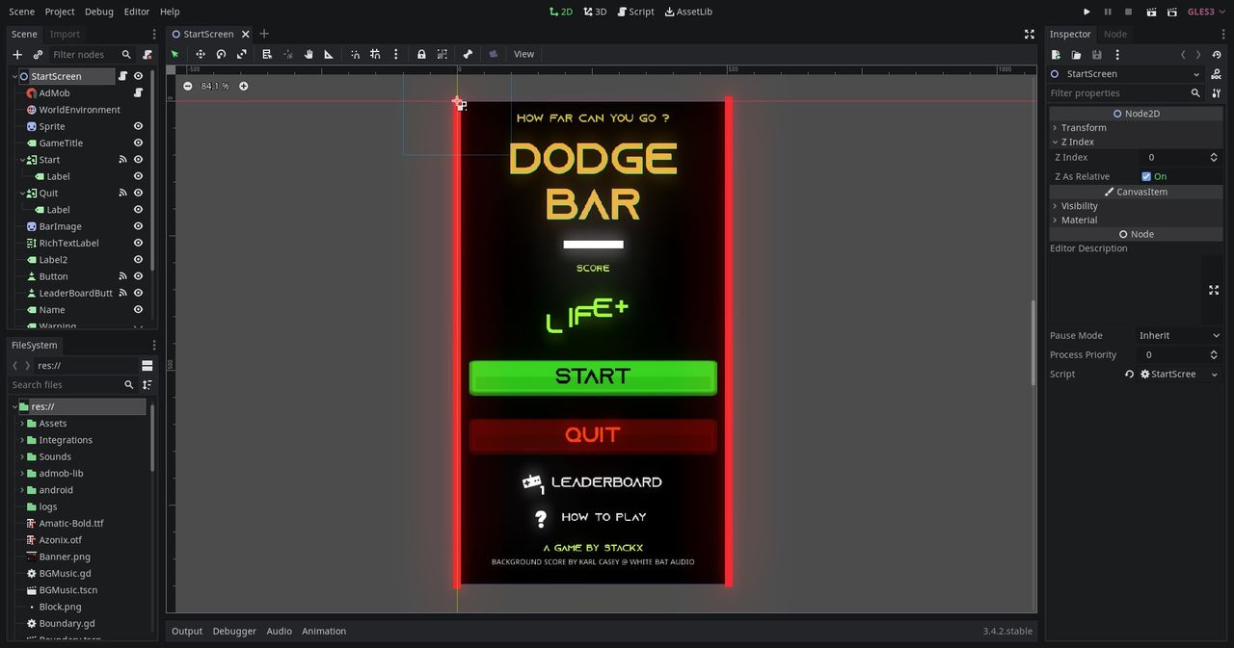The width and height of the screenshot is (1234, 648).
Task: Toggle distraction free mode icon
Action: [x=1029, y=34]
